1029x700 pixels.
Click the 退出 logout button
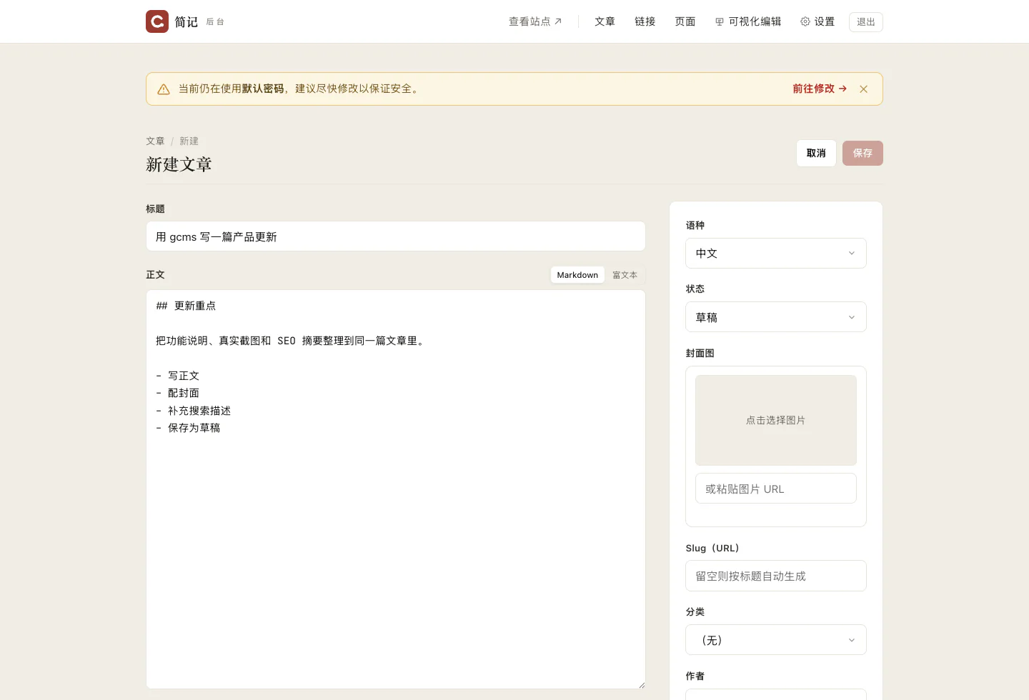866,22
